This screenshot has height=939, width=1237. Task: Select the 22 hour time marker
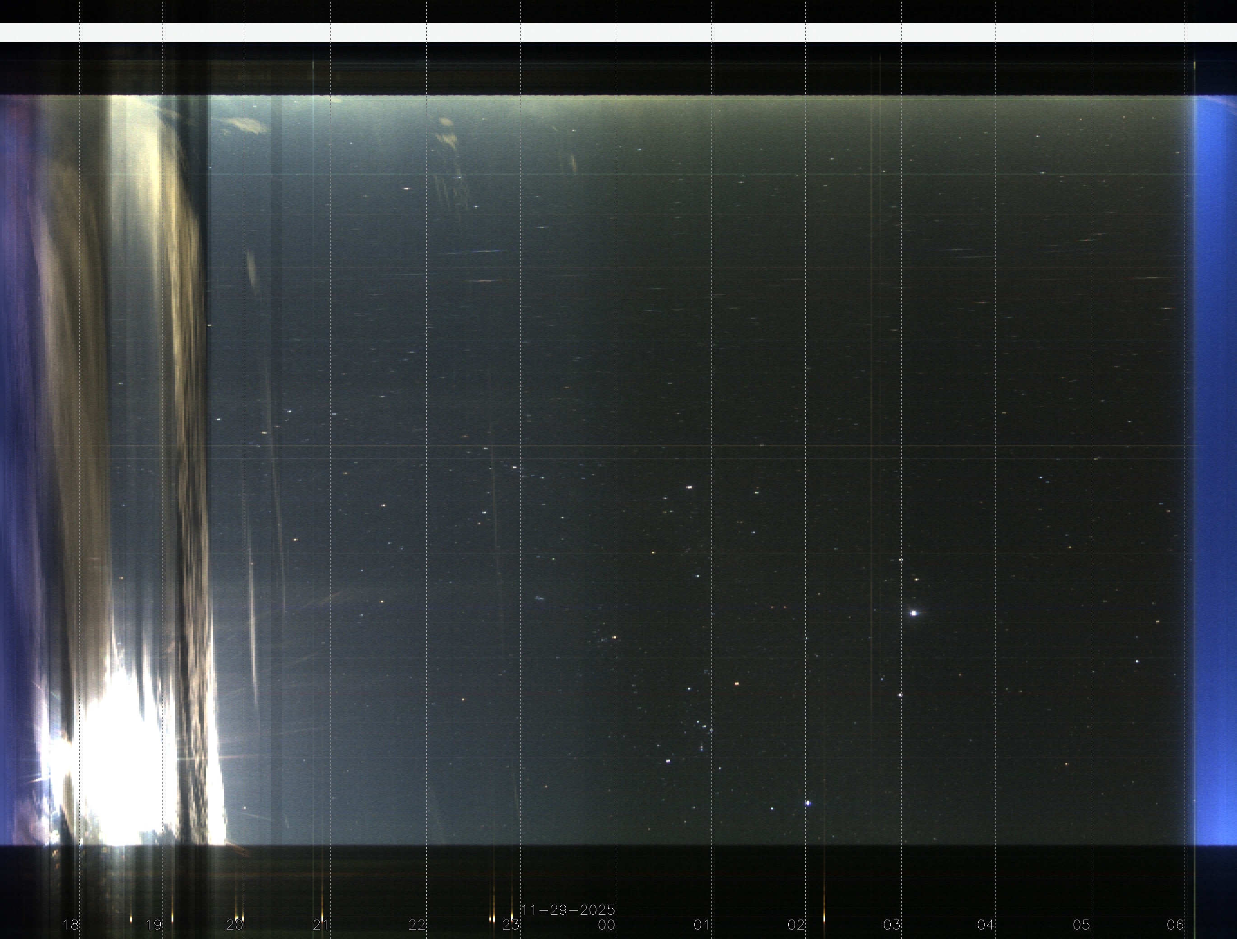pos(417,925)
